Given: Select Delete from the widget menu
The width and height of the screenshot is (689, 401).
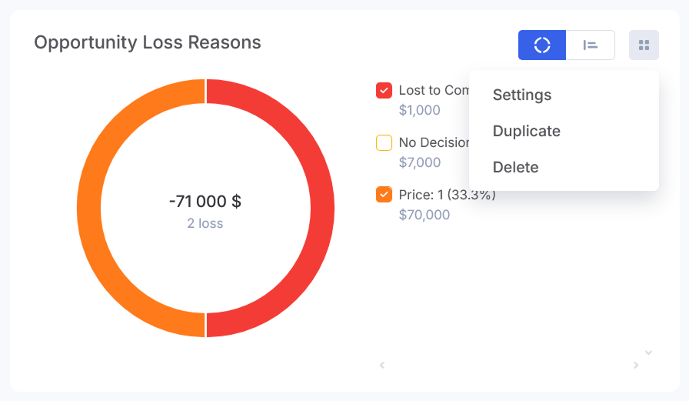Looking at the screenshot, I should (516, 167).
